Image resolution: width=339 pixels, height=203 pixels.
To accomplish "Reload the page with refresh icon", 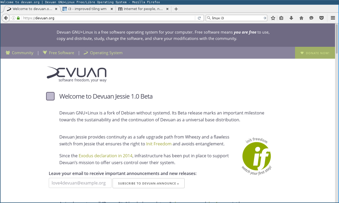I will click(199, 18).
